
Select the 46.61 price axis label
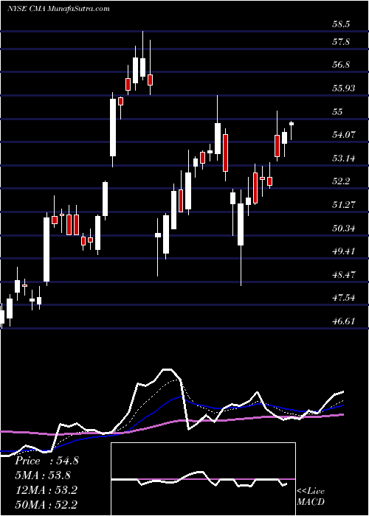point(344,321)
